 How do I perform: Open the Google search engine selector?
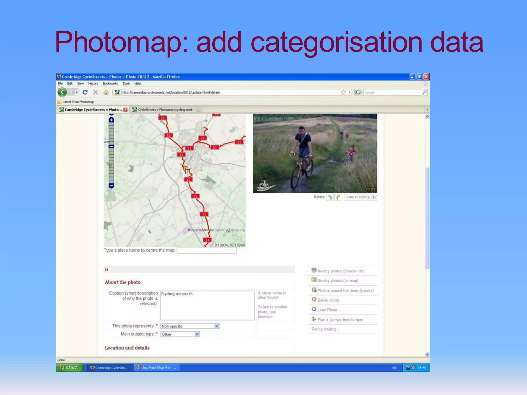tap(359, 92)
